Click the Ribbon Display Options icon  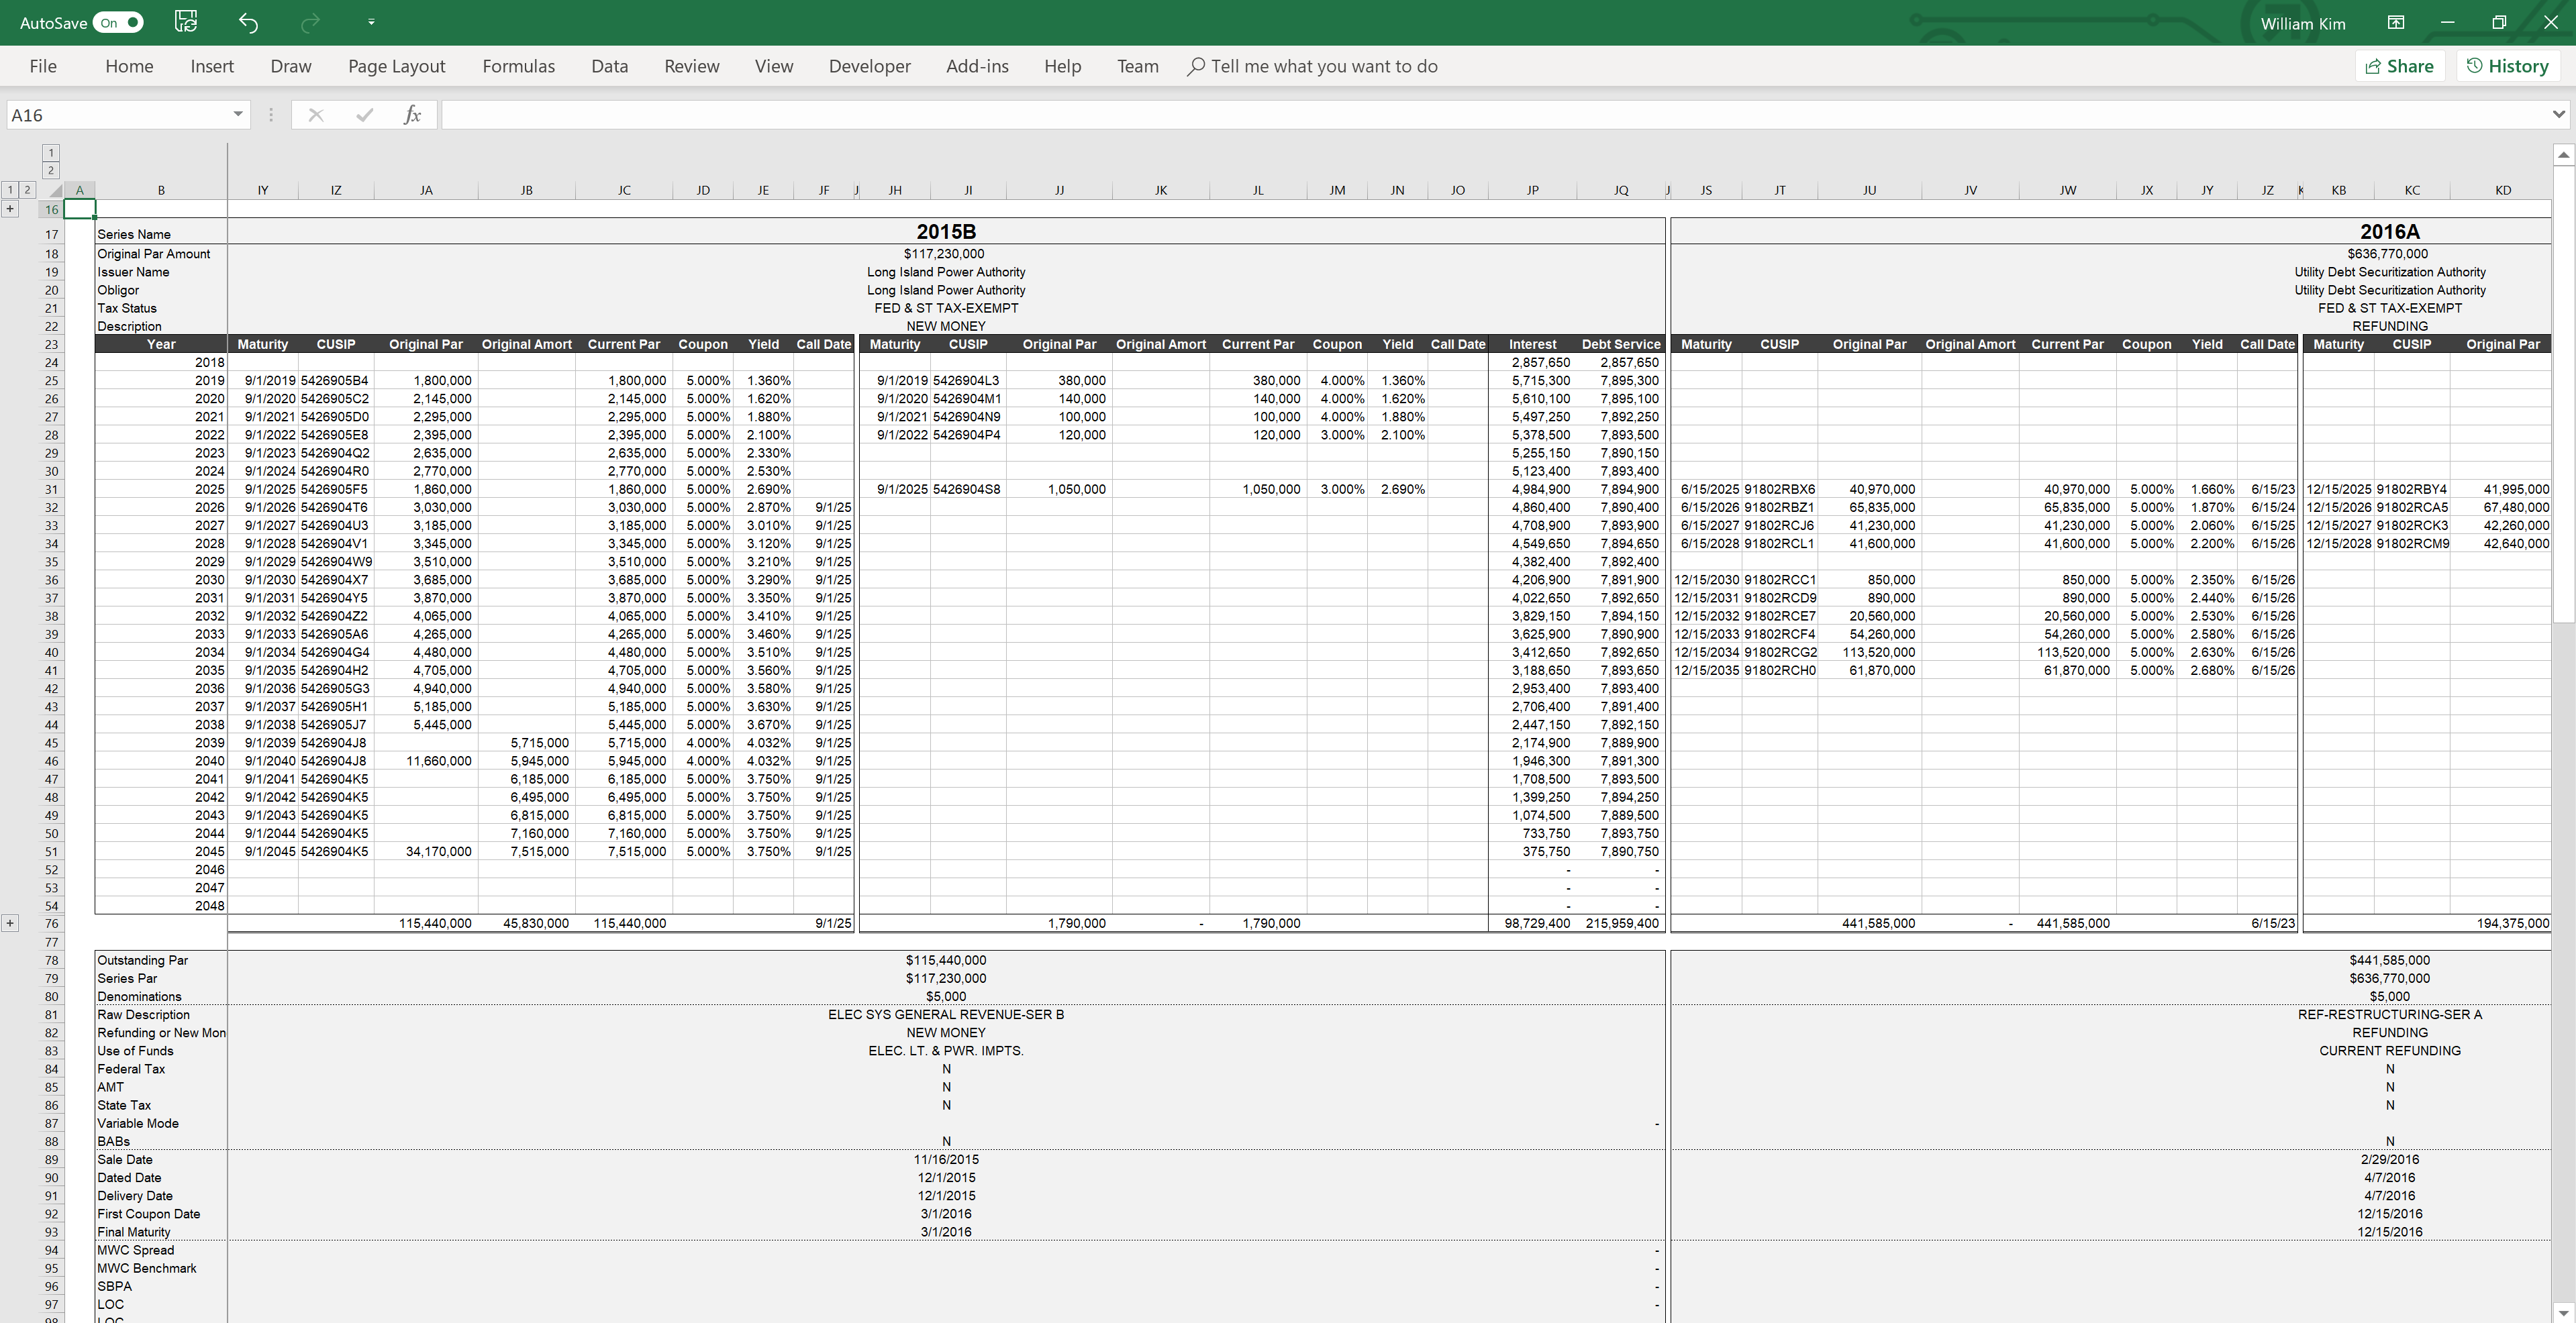click(2395, 22)
